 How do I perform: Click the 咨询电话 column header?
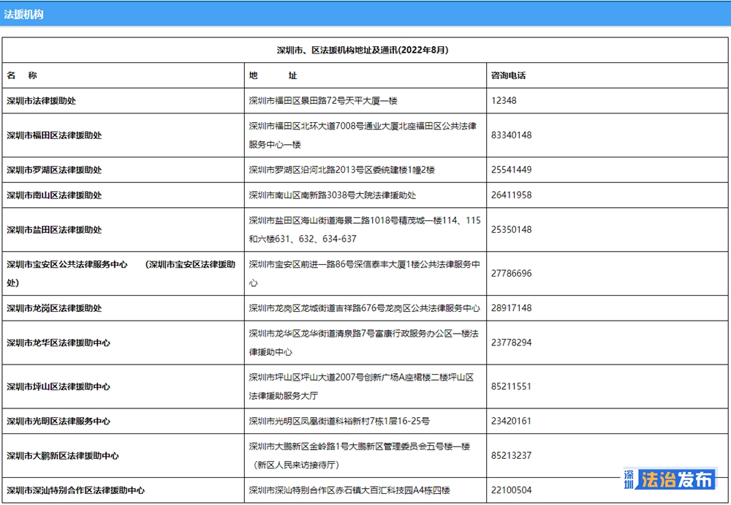pos(509,75)
